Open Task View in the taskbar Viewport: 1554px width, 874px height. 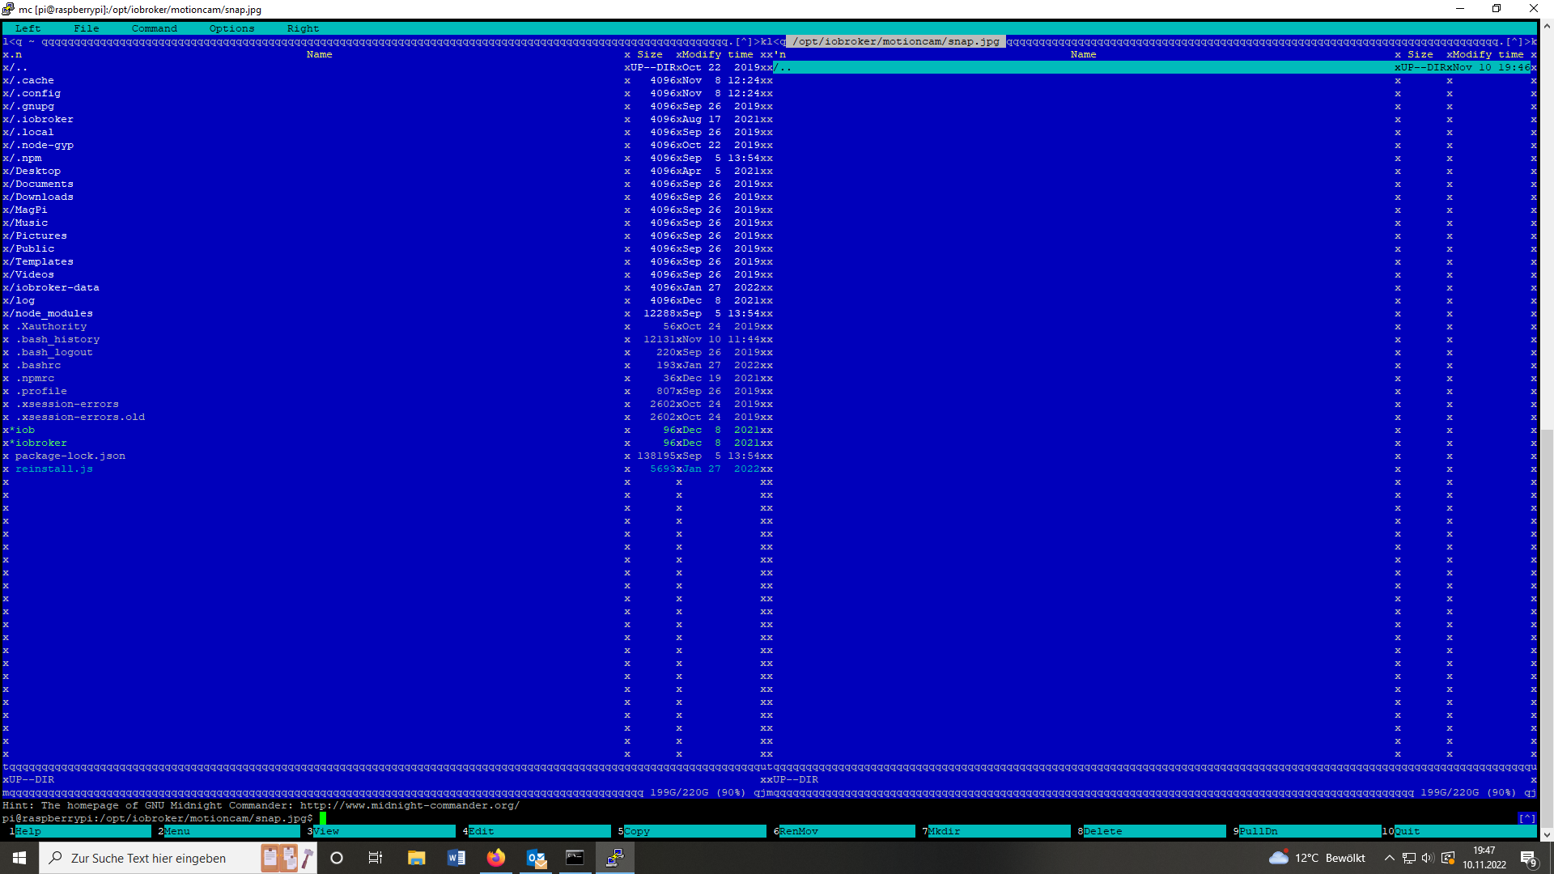[376, 858]
